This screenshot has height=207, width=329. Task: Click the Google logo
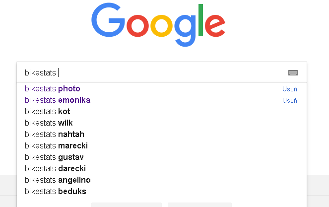(158, 24)
